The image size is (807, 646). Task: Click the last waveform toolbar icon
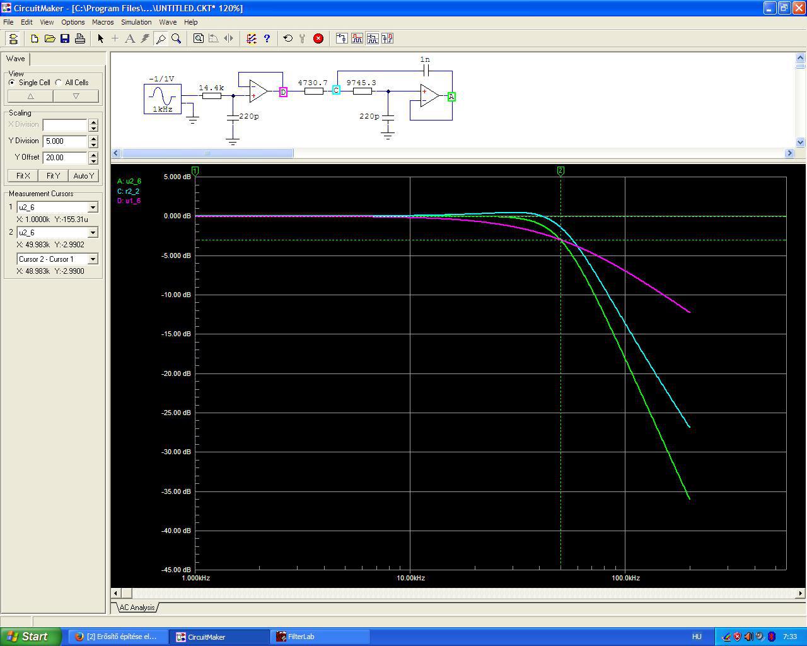pos(387,38)
